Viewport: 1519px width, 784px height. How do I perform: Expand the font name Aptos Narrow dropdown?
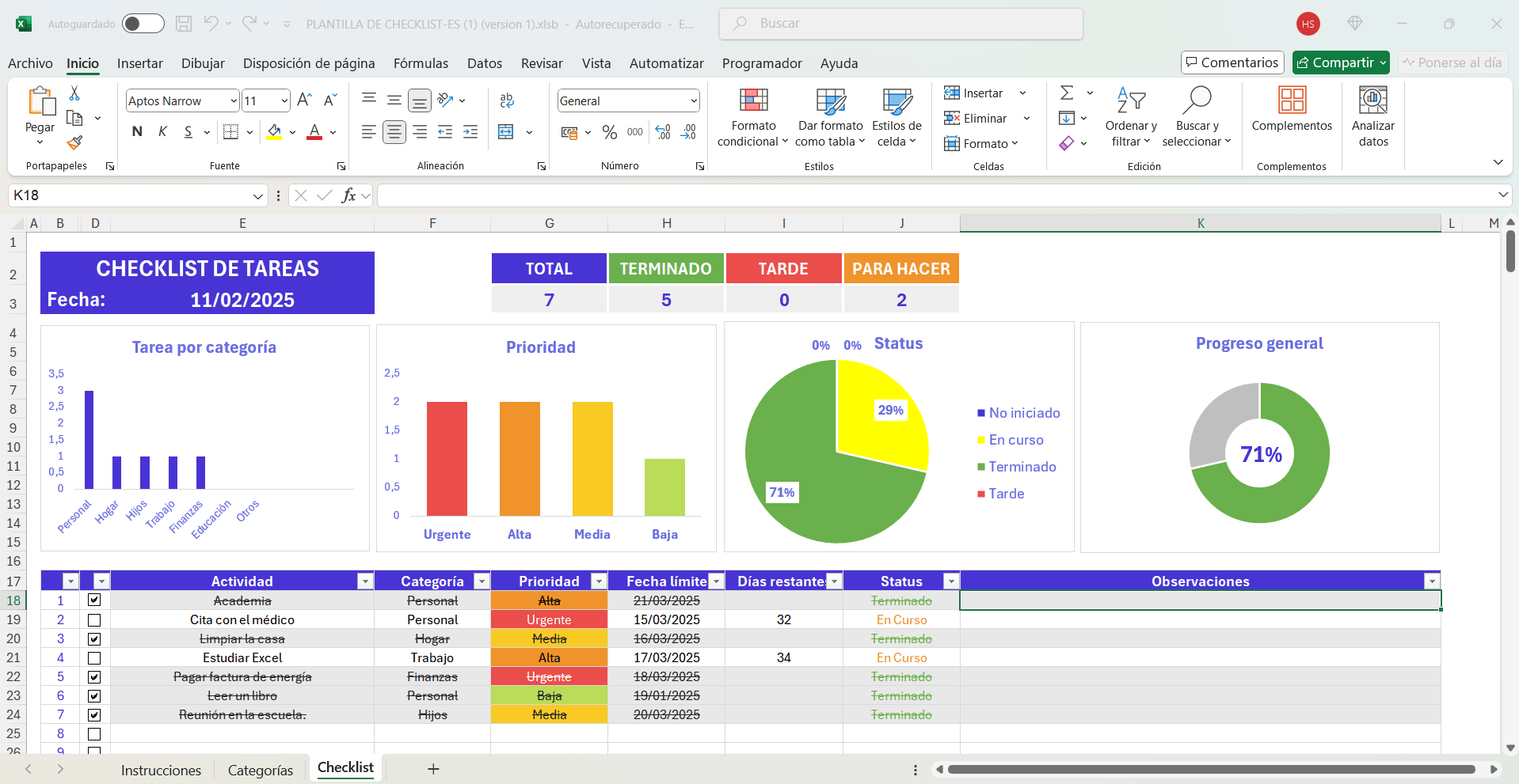234,101
